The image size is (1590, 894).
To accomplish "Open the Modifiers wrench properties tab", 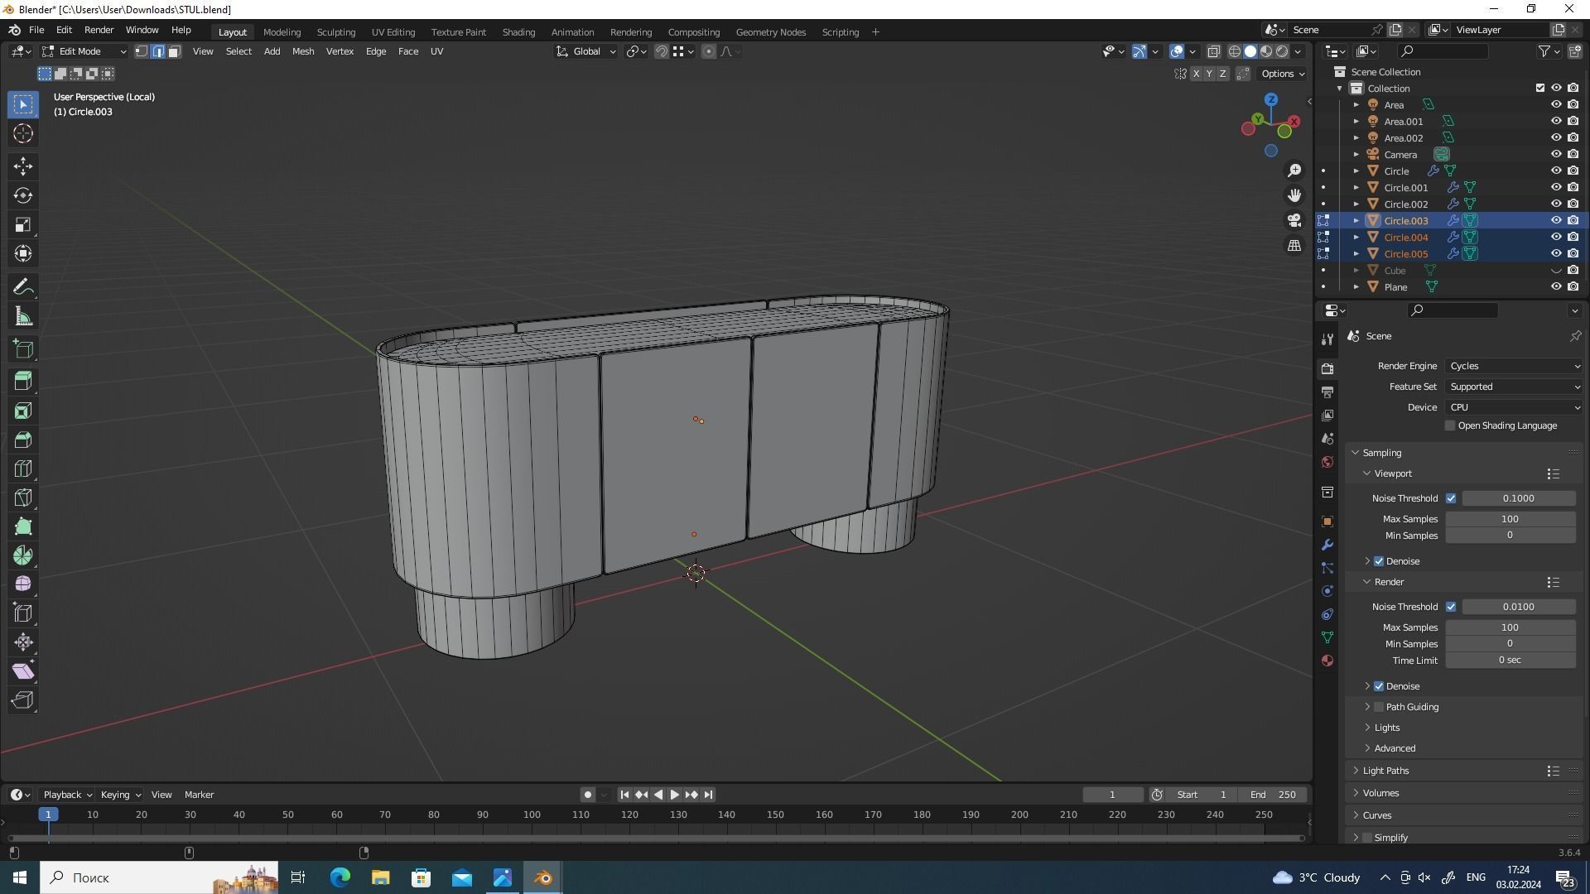I will coord(1327,545).
